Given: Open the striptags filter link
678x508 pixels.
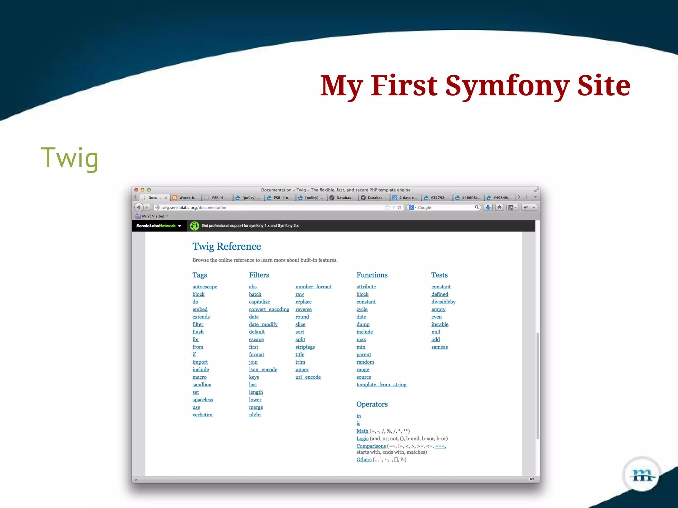Looking at the screenshot, I should tap(305, 347).
